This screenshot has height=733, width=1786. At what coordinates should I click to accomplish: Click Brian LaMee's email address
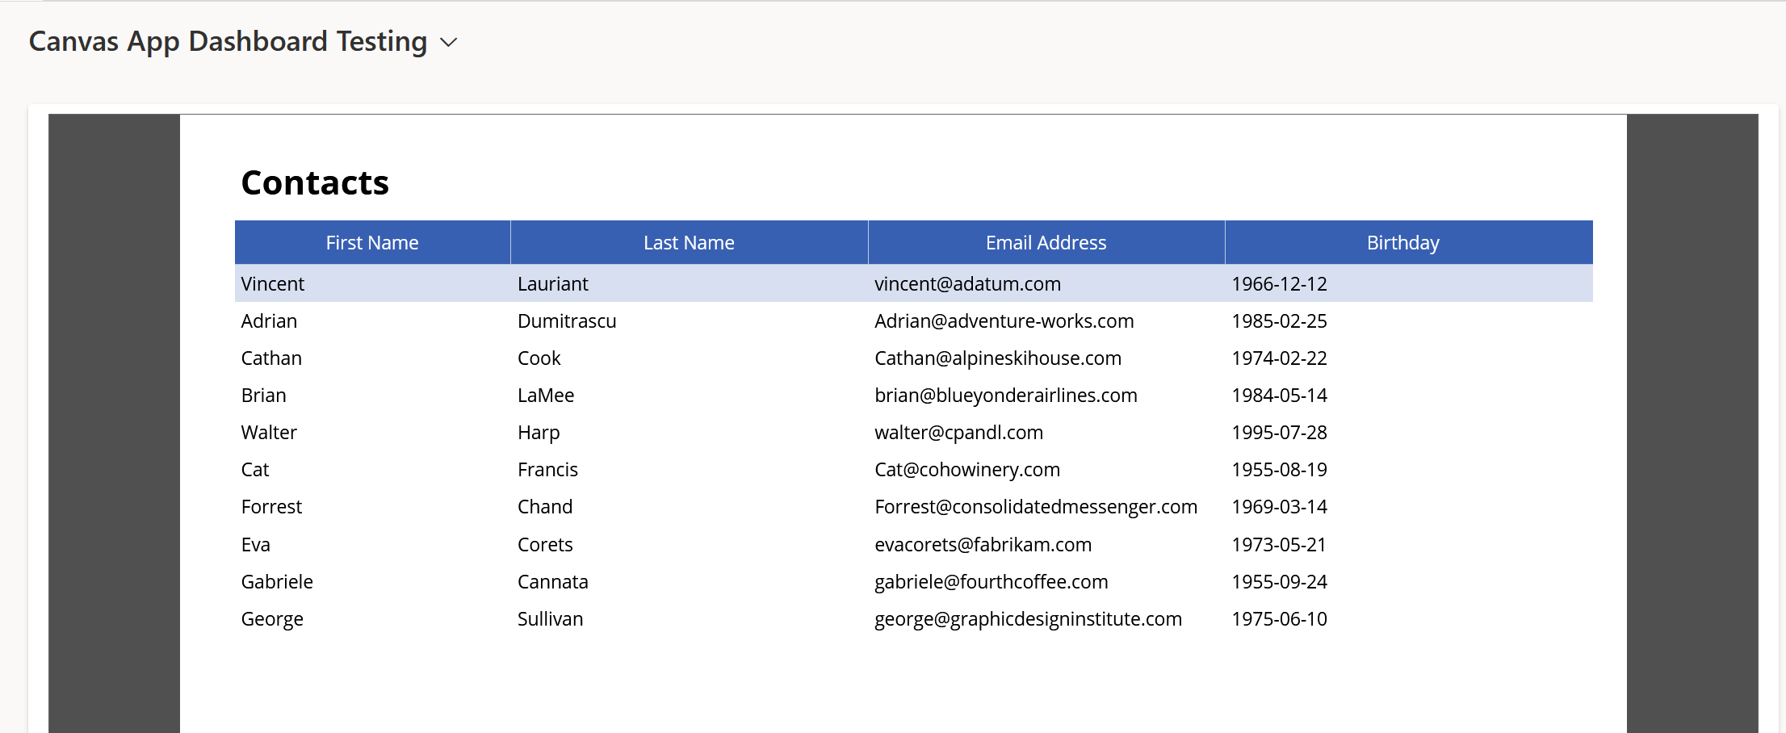pos(1006,395)
